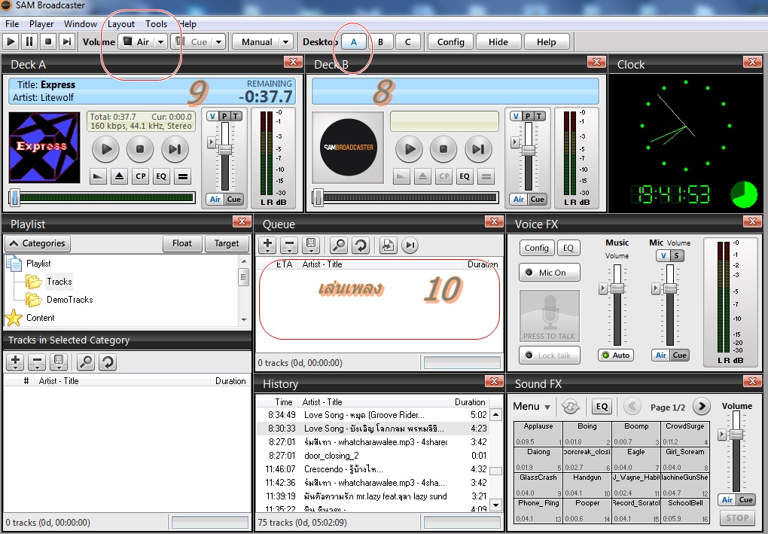The height and width of the screenshot is (534, 768).
Task: Toggle Auto music volume in Voice FX
Action: pos(616,355)
